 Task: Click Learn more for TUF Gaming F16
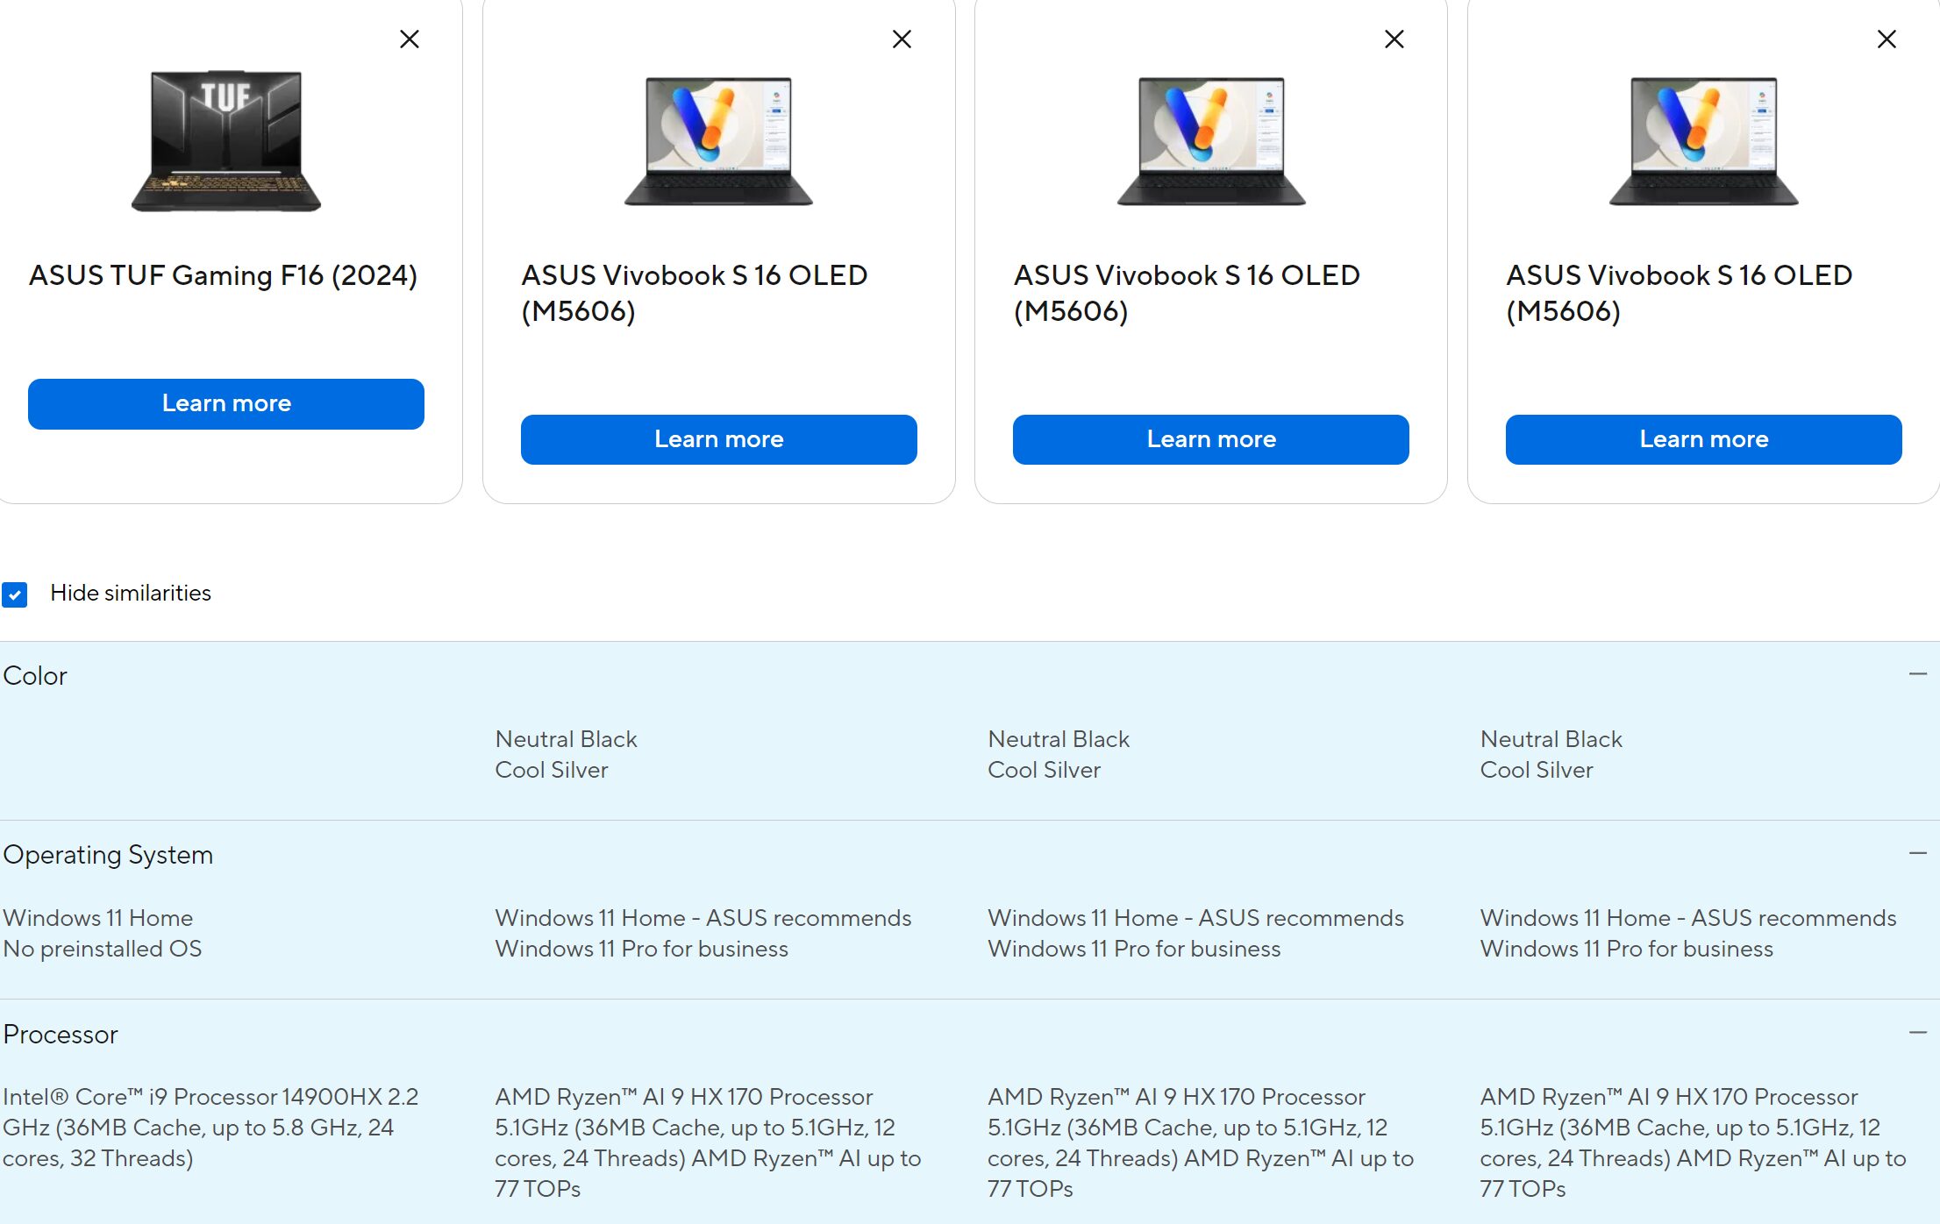pyautogui.click(x=226, y=403)
